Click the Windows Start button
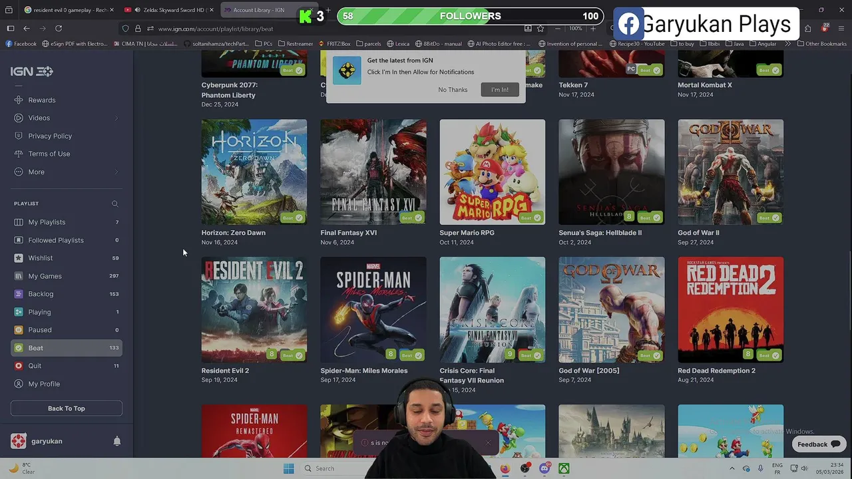Viewport: 852px width, 479px height. click(288, 468)
